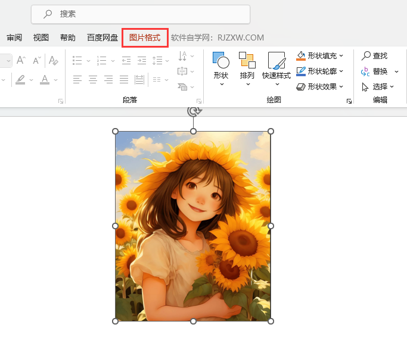Click the search box at the top
The image size is (407, 340).
pyautogui.click(x=141, y=14)
